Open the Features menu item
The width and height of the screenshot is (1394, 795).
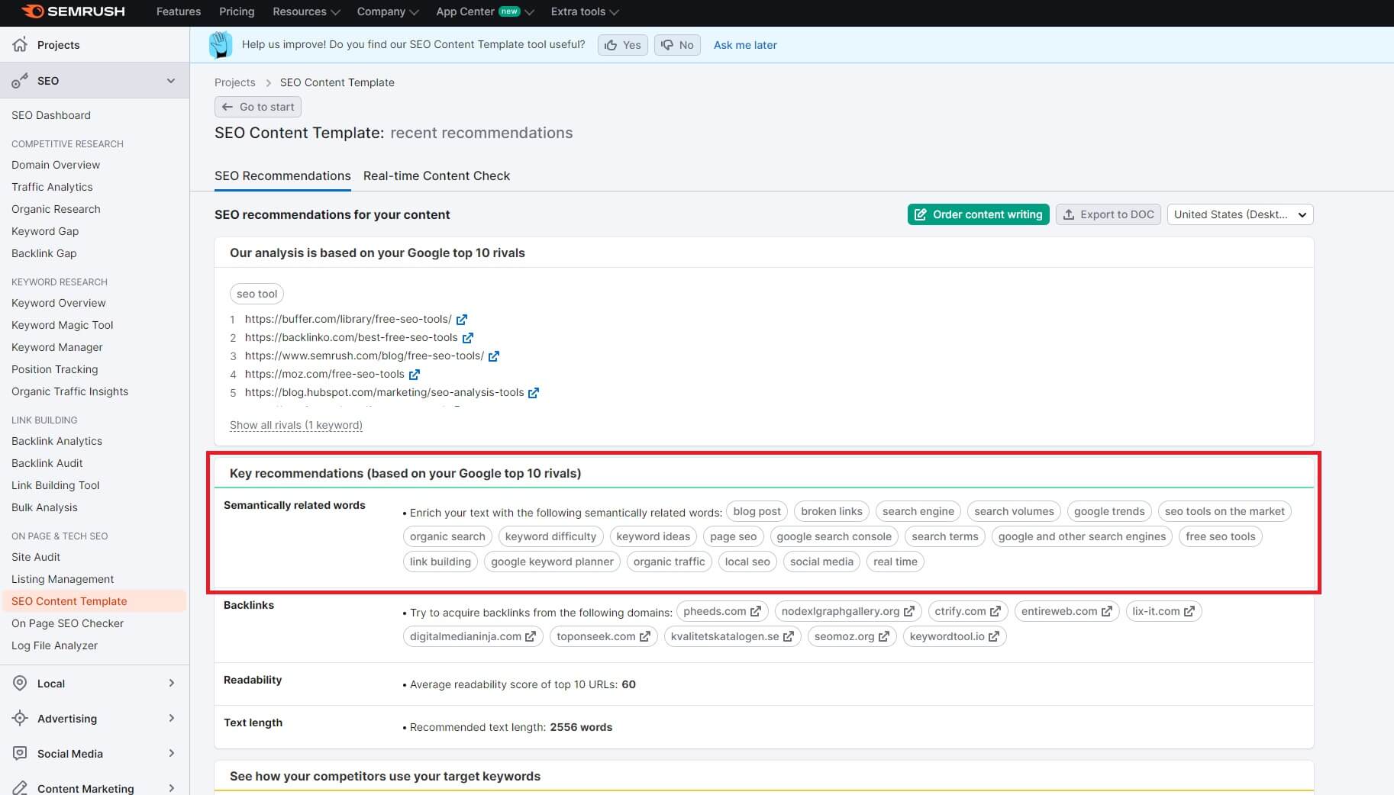179,11
